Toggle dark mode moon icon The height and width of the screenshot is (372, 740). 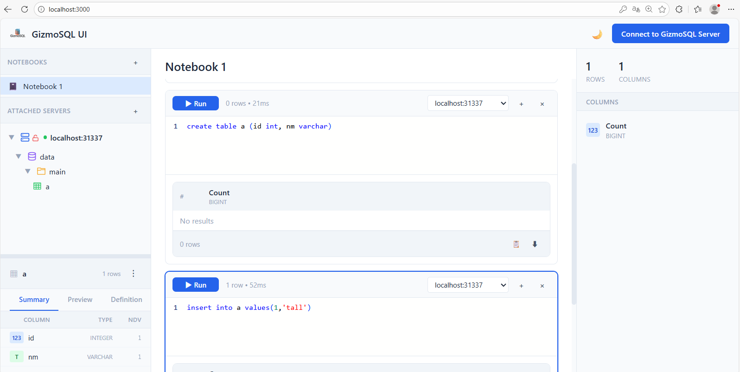[597, 34]
